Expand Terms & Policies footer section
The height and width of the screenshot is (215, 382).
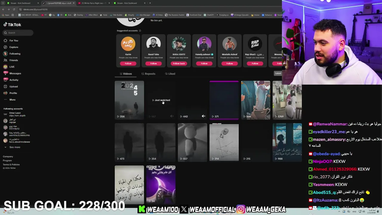point(11,165)
